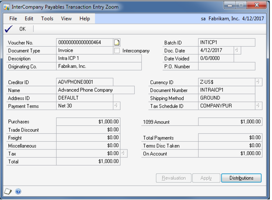Click the note icon beside Voucher No.
This screenshot has height=200, width=272.
click(x=117, y=43)
